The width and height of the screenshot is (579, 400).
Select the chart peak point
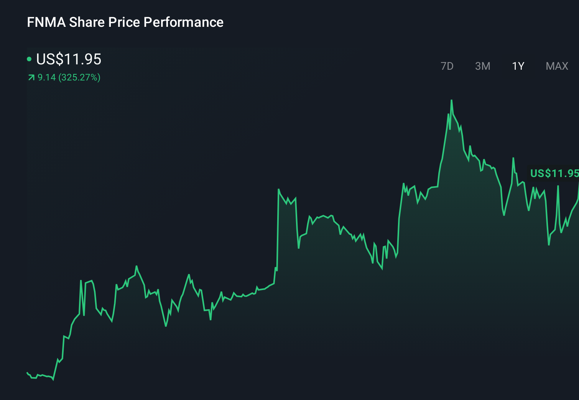pos(452,100)
